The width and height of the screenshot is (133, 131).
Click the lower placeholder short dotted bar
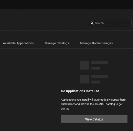(x=96, y=82)
